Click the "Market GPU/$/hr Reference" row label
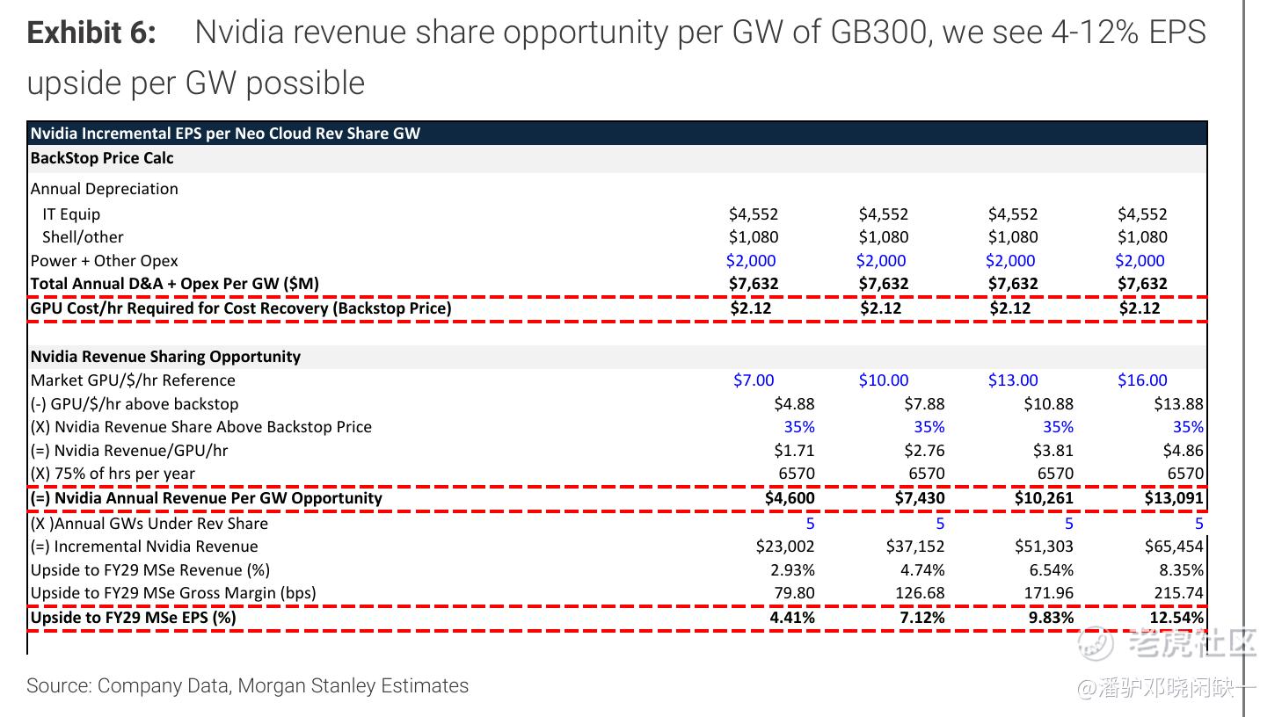 pos(133,380)
